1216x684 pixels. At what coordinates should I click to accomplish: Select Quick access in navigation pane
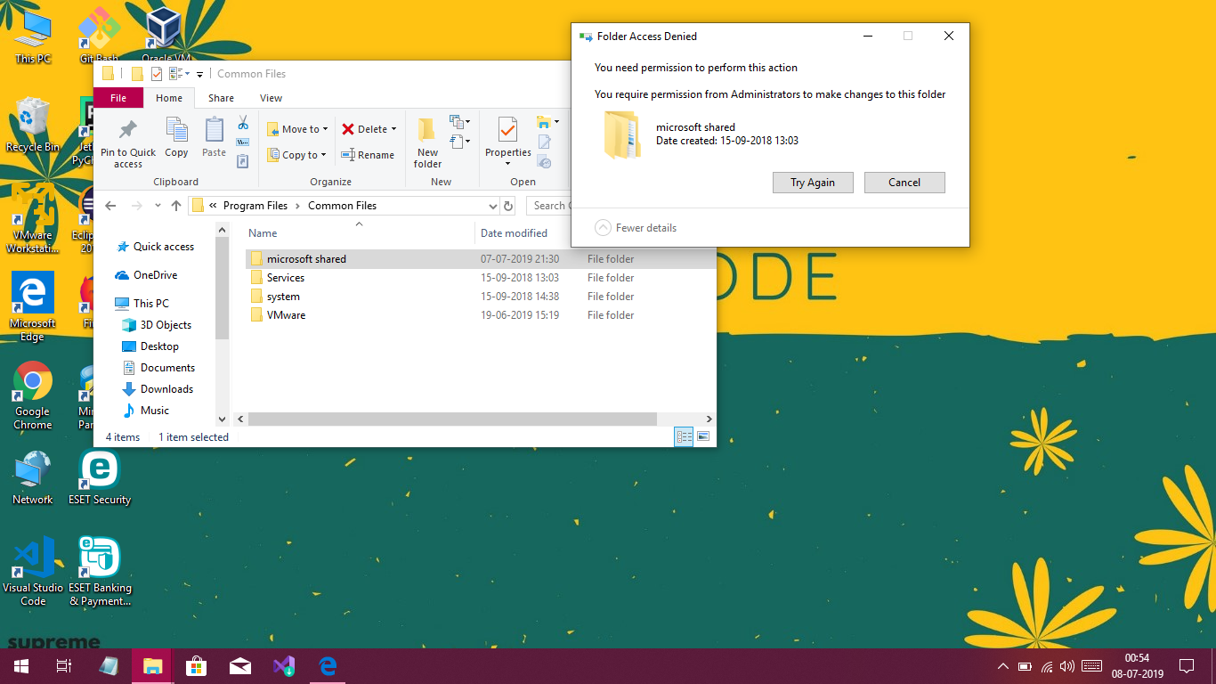(x=156, y=247)
